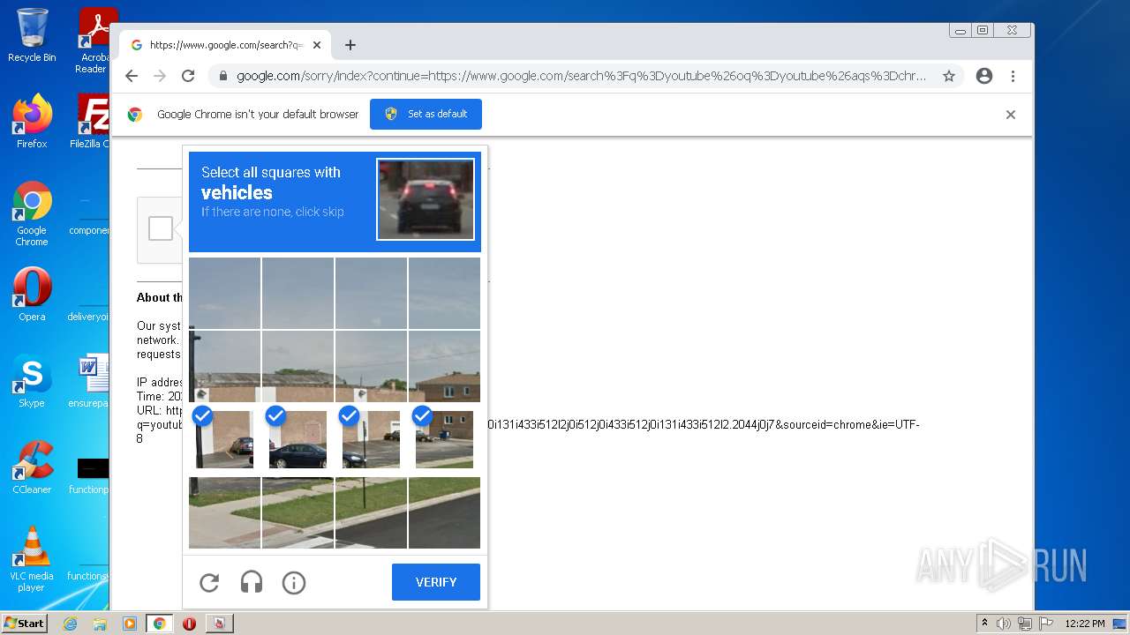Open captcha help info icon
The image size is (1130, 635).
[x=294, y=582]
